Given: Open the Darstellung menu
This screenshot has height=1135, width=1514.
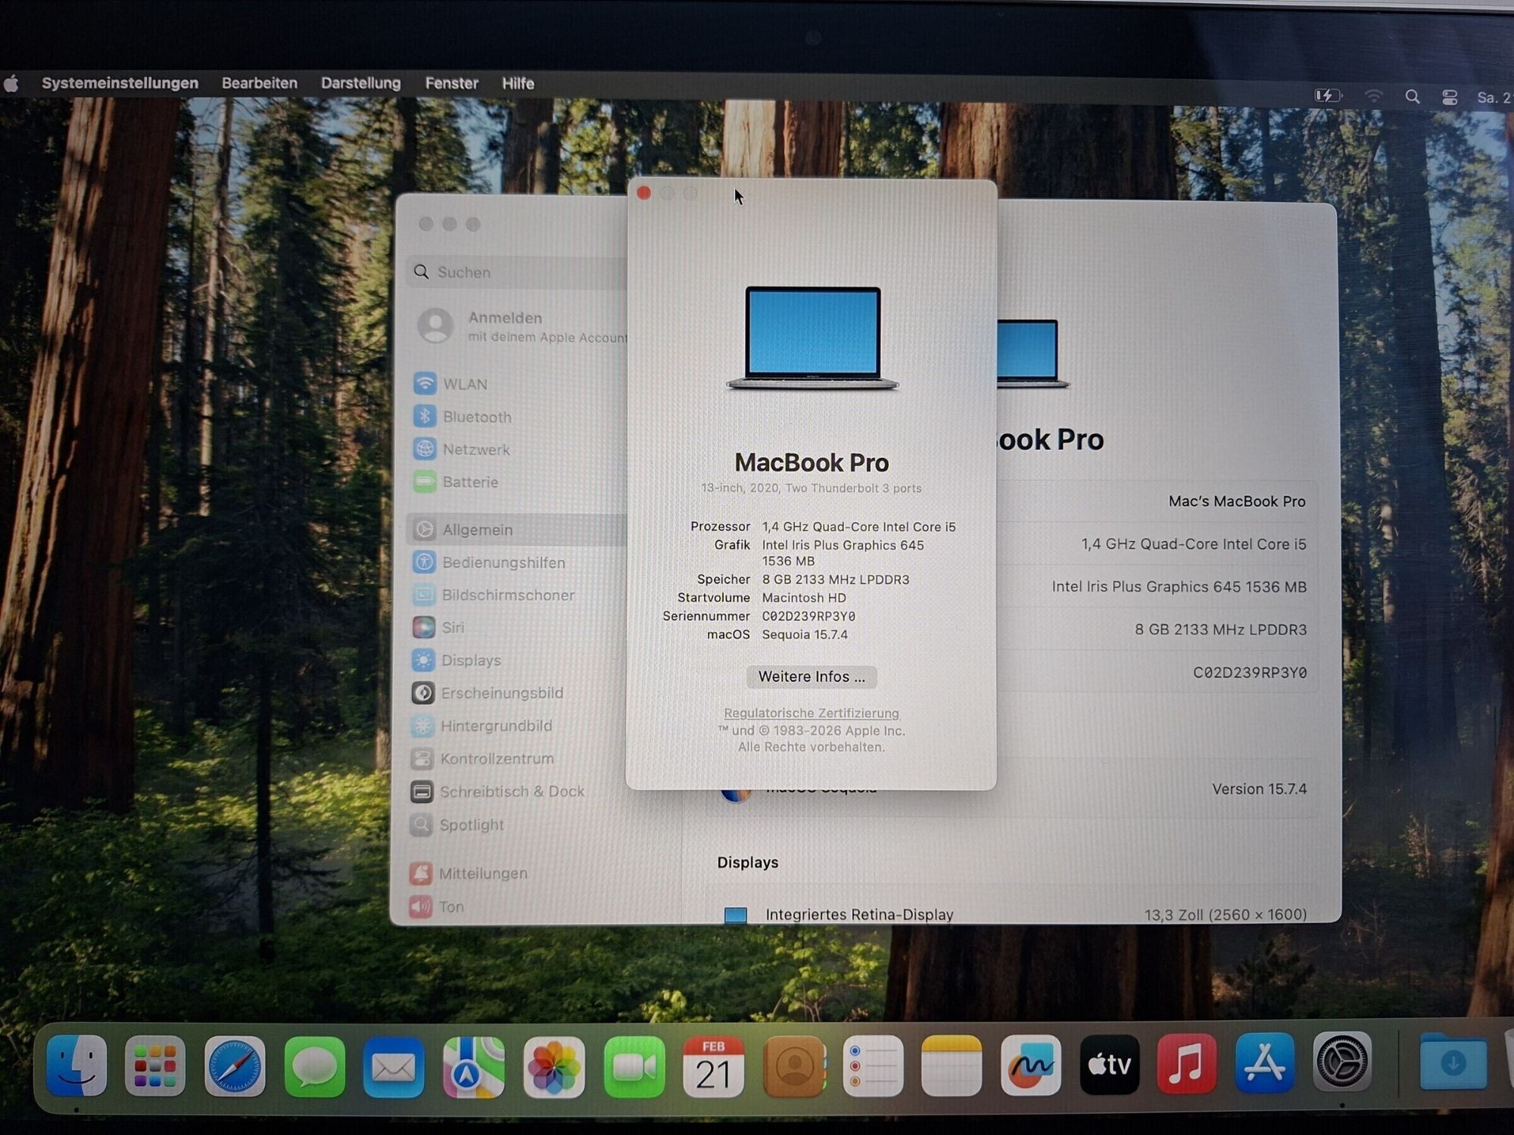Looking at the screenshot, I should pyautogui.click(x=360, y=83).
